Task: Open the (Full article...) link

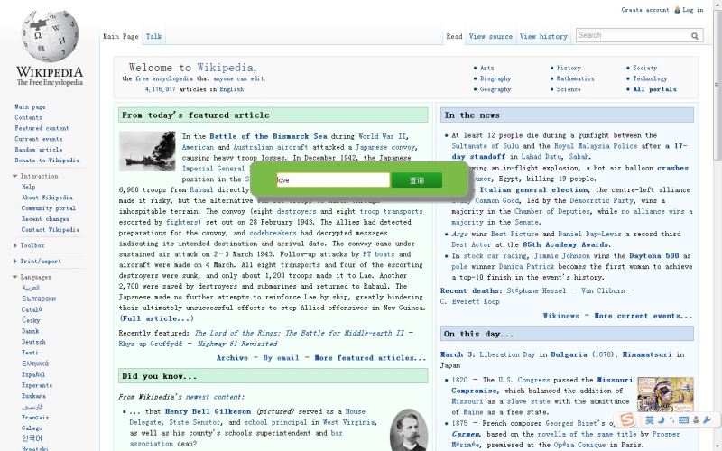Action: click(x=156, y=318)
